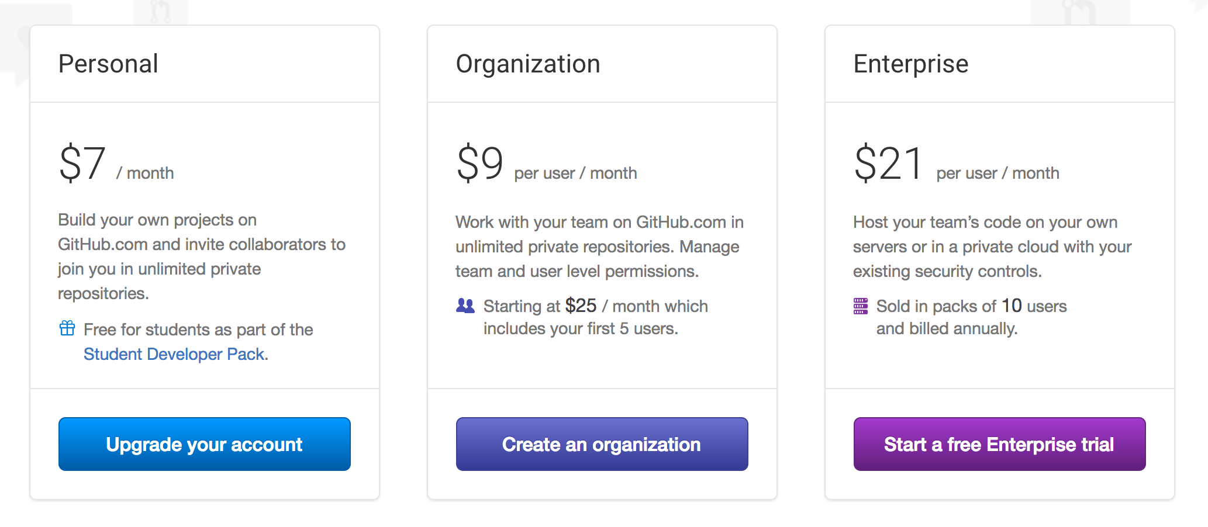Click the Upgrade your account button
The height and width of the screenshot is (527, 1208).
coord(205,444)
